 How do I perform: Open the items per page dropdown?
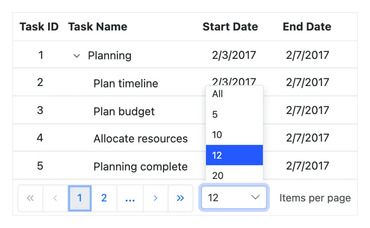coord(234,197)
